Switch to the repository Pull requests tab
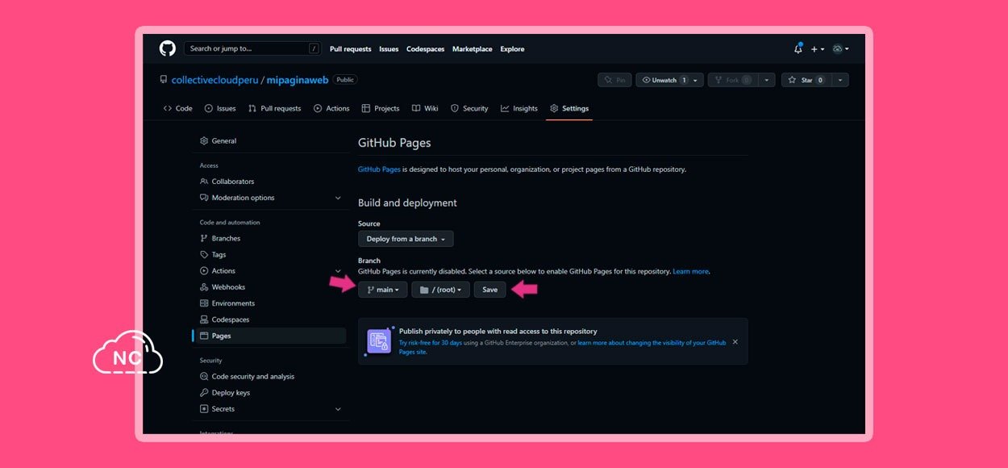 pyautogui.click(x=274, y=108)
